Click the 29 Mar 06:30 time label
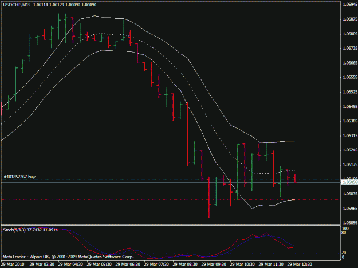358x268 pixels. pyautogui.click(x=128, y=265)
